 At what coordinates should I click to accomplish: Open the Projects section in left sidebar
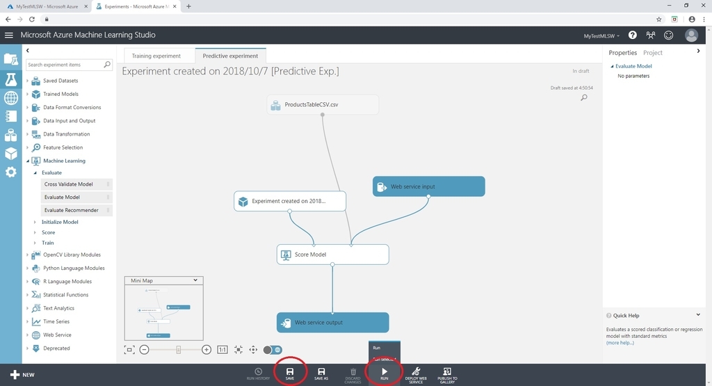coord(11,59)
